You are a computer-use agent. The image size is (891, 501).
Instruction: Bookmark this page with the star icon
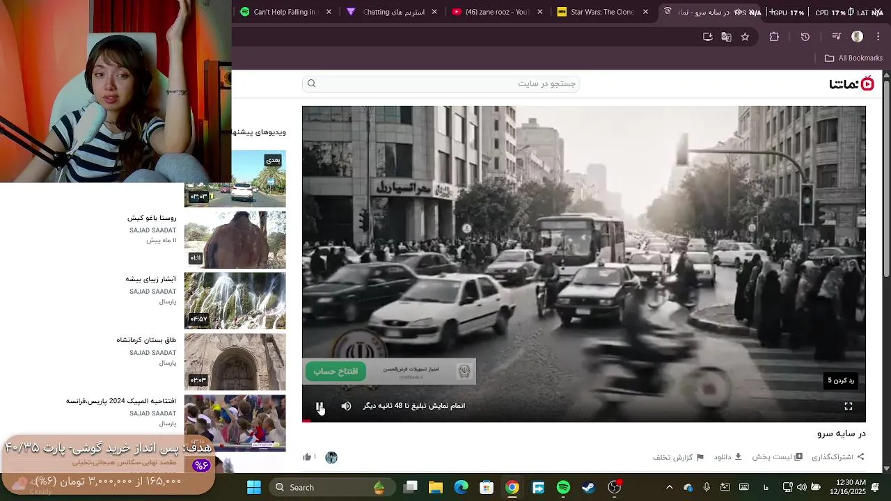[746, 37]
